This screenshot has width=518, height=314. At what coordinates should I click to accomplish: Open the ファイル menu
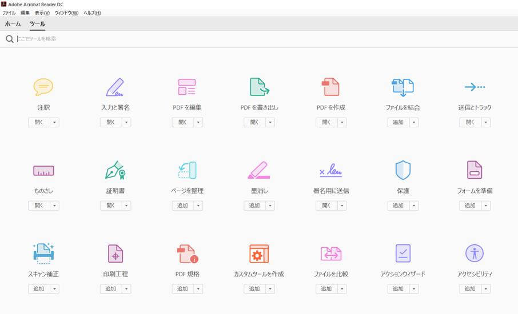pyautogui.click(x=9, y=13)
